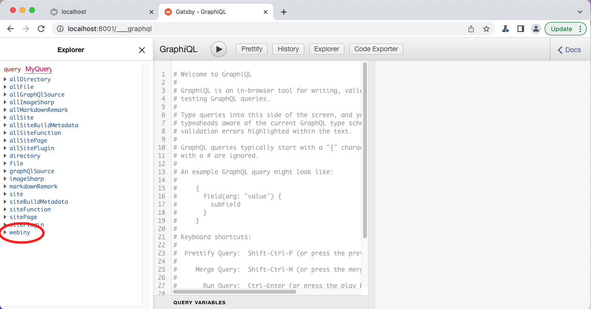The width and height of the screenshot is (591, 309).
Task: Toggle the Explorer panel
Action: coord(326,49)
